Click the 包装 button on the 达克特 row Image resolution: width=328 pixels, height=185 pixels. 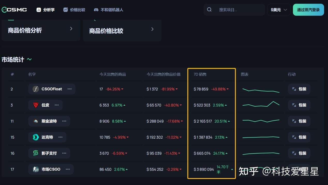tap(299, 137)
